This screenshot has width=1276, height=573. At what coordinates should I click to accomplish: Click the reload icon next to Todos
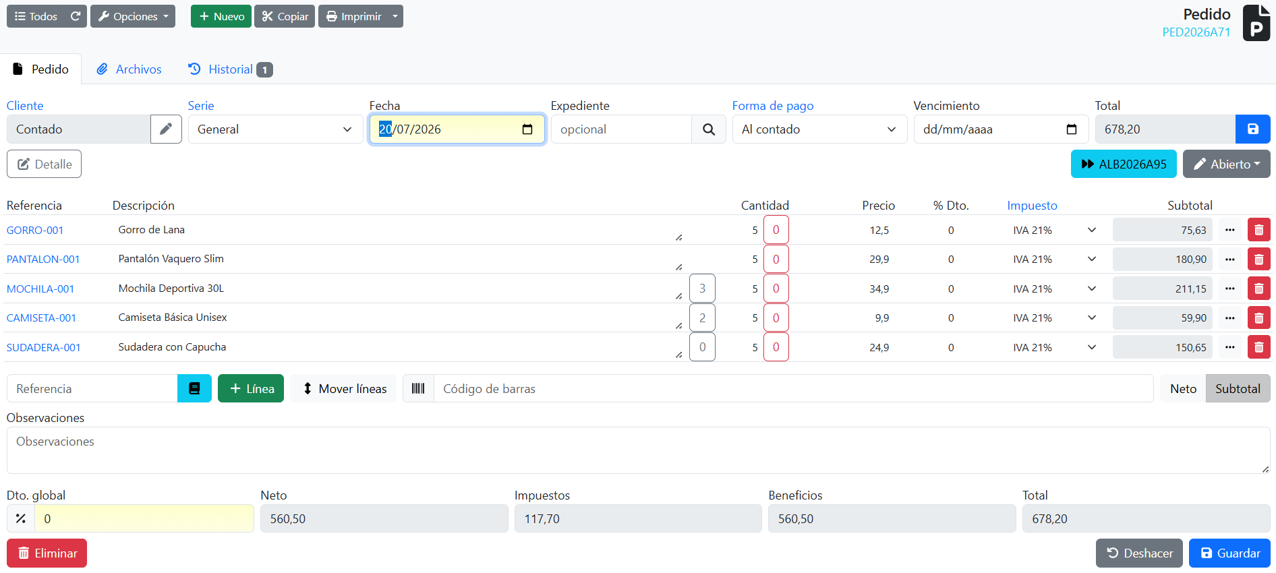pos(76,16)
